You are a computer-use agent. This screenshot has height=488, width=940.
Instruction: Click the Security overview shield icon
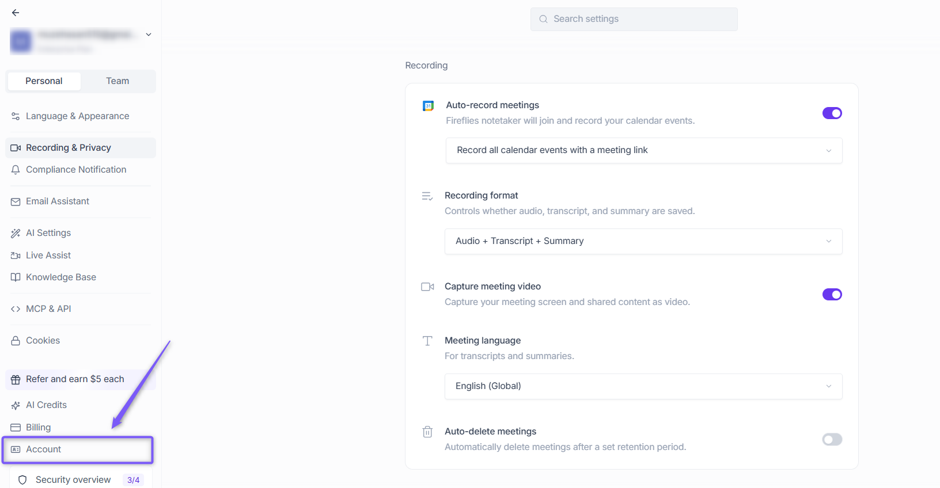[x=22, y=480]
